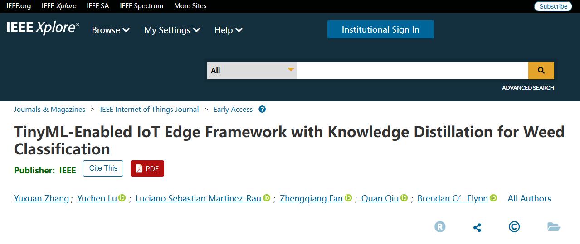Open the All search category dropdown
The image size is (580, 244).
coord(252,70)
